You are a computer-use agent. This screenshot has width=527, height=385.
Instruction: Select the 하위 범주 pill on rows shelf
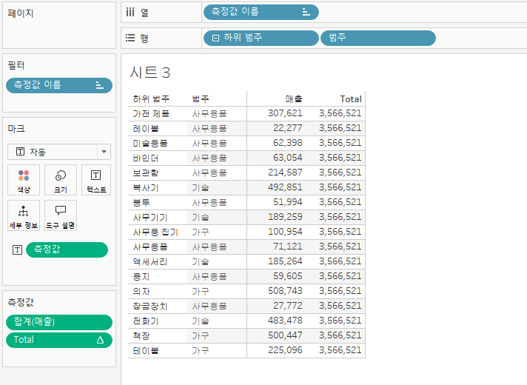click(261, 38)
